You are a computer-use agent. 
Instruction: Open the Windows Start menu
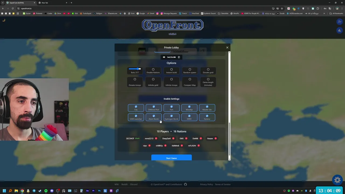(4, 191)
